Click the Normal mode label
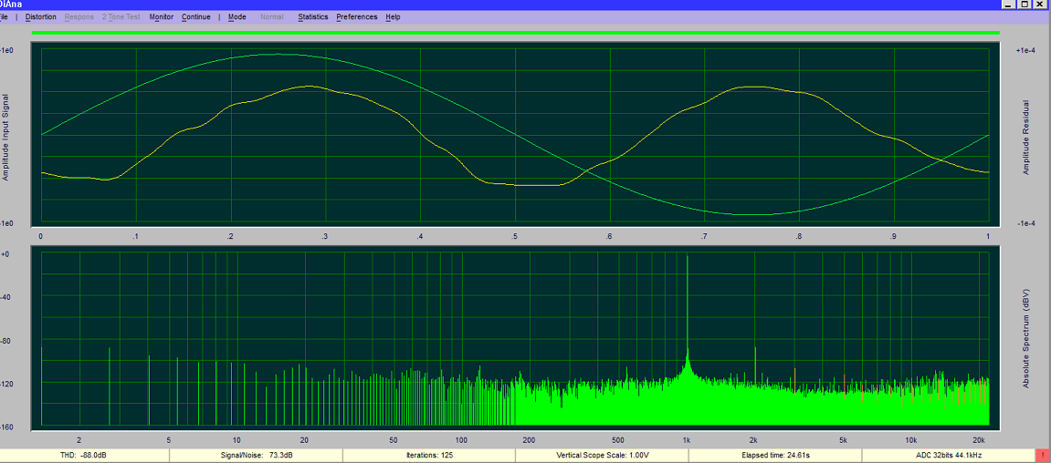 pyautogui.click(x=271, y=16)
